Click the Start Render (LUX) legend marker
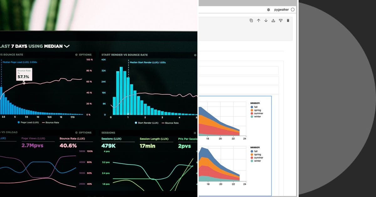 [135, 123]
